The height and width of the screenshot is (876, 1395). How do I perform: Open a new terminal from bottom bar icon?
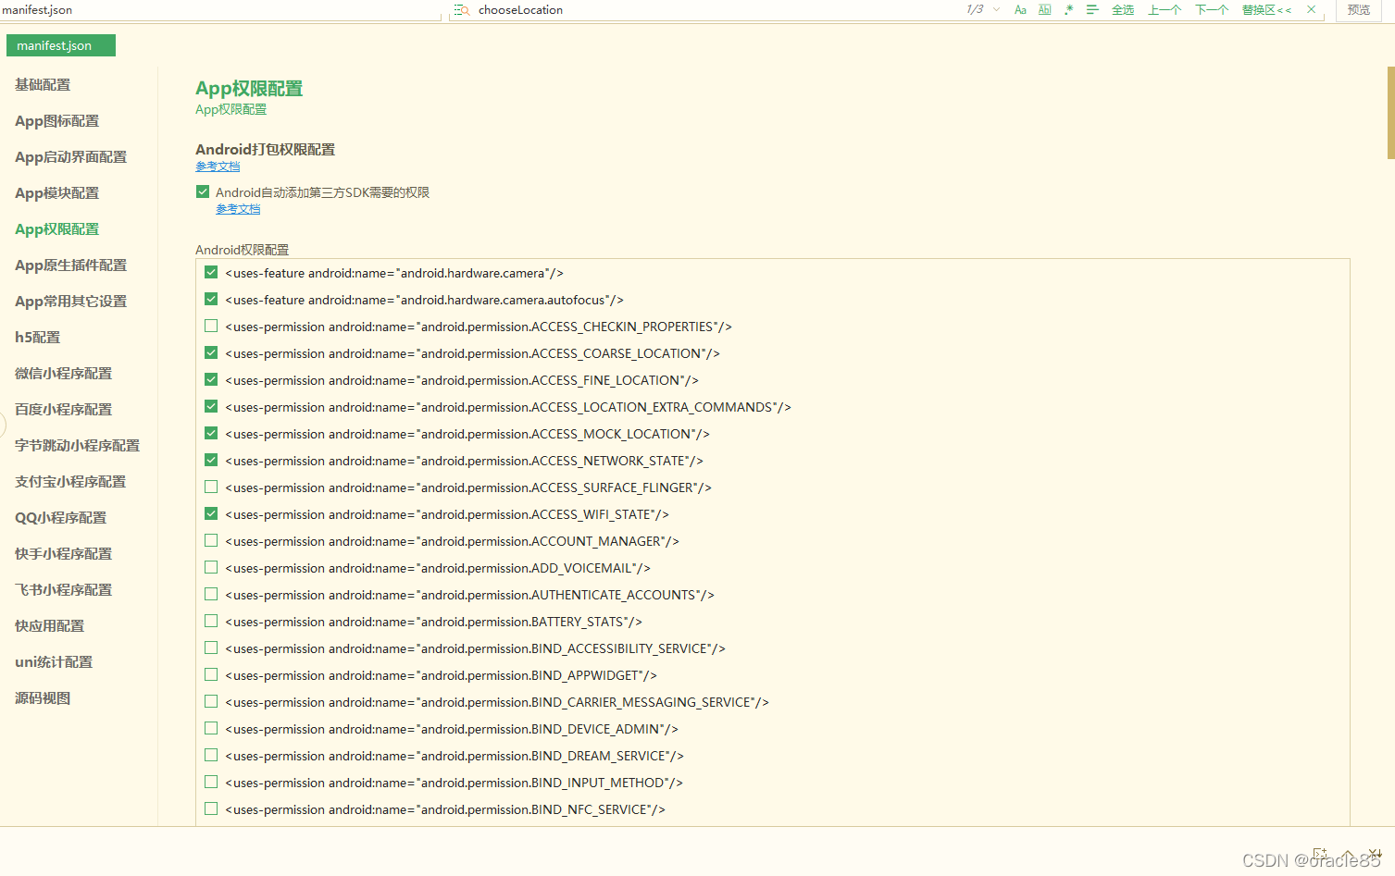click(x=1320, y=853)
